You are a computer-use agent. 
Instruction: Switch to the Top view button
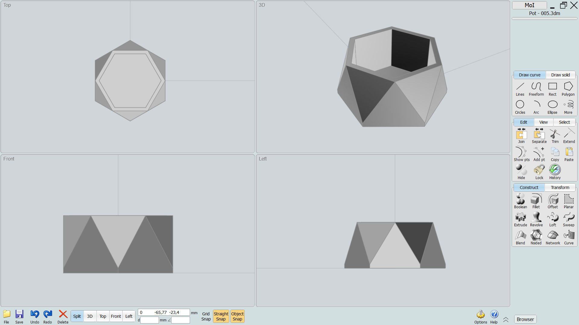tap(103, 316)
